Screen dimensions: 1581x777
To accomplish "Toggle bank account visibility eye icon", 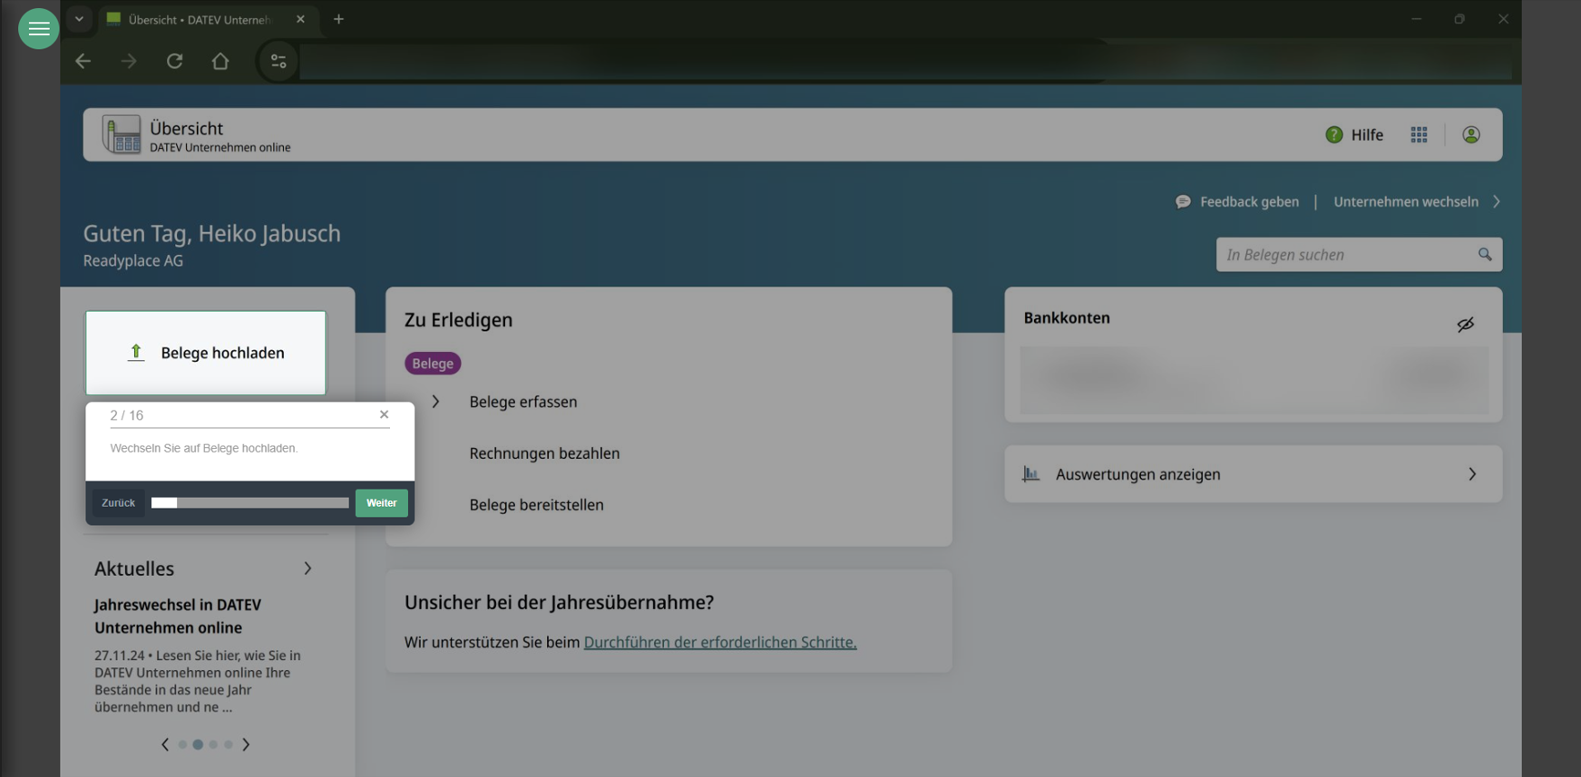I will 1465,325.
